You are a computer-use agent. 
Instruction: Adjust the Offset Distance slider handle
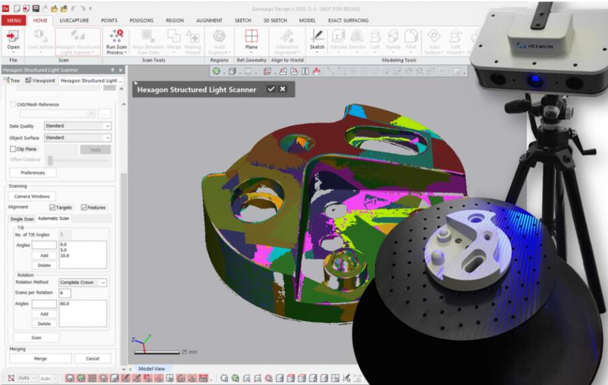(x=50, y=160)
